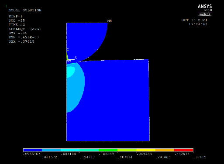The image size is (224, 164).
Task: Click the X axis label
Action: coord(76,57)
